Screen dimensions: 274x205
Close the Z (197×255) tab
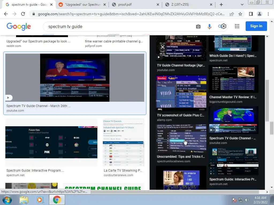[x=211, y=5]
